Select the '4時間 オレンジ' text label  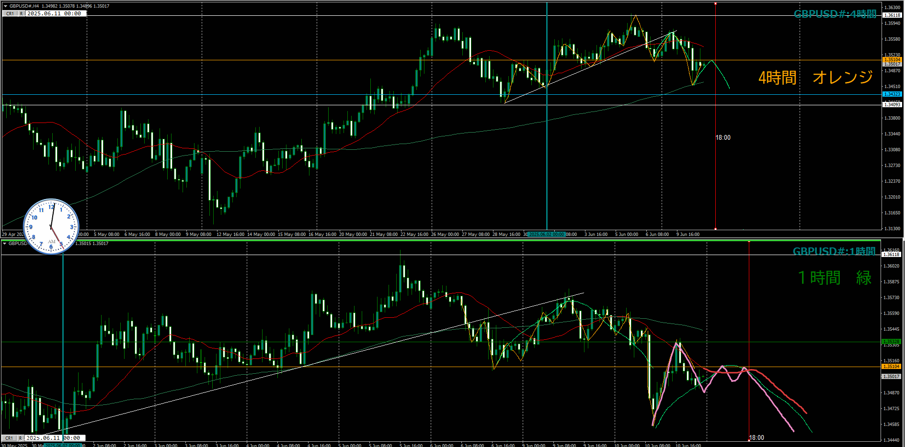coord(815,77)
